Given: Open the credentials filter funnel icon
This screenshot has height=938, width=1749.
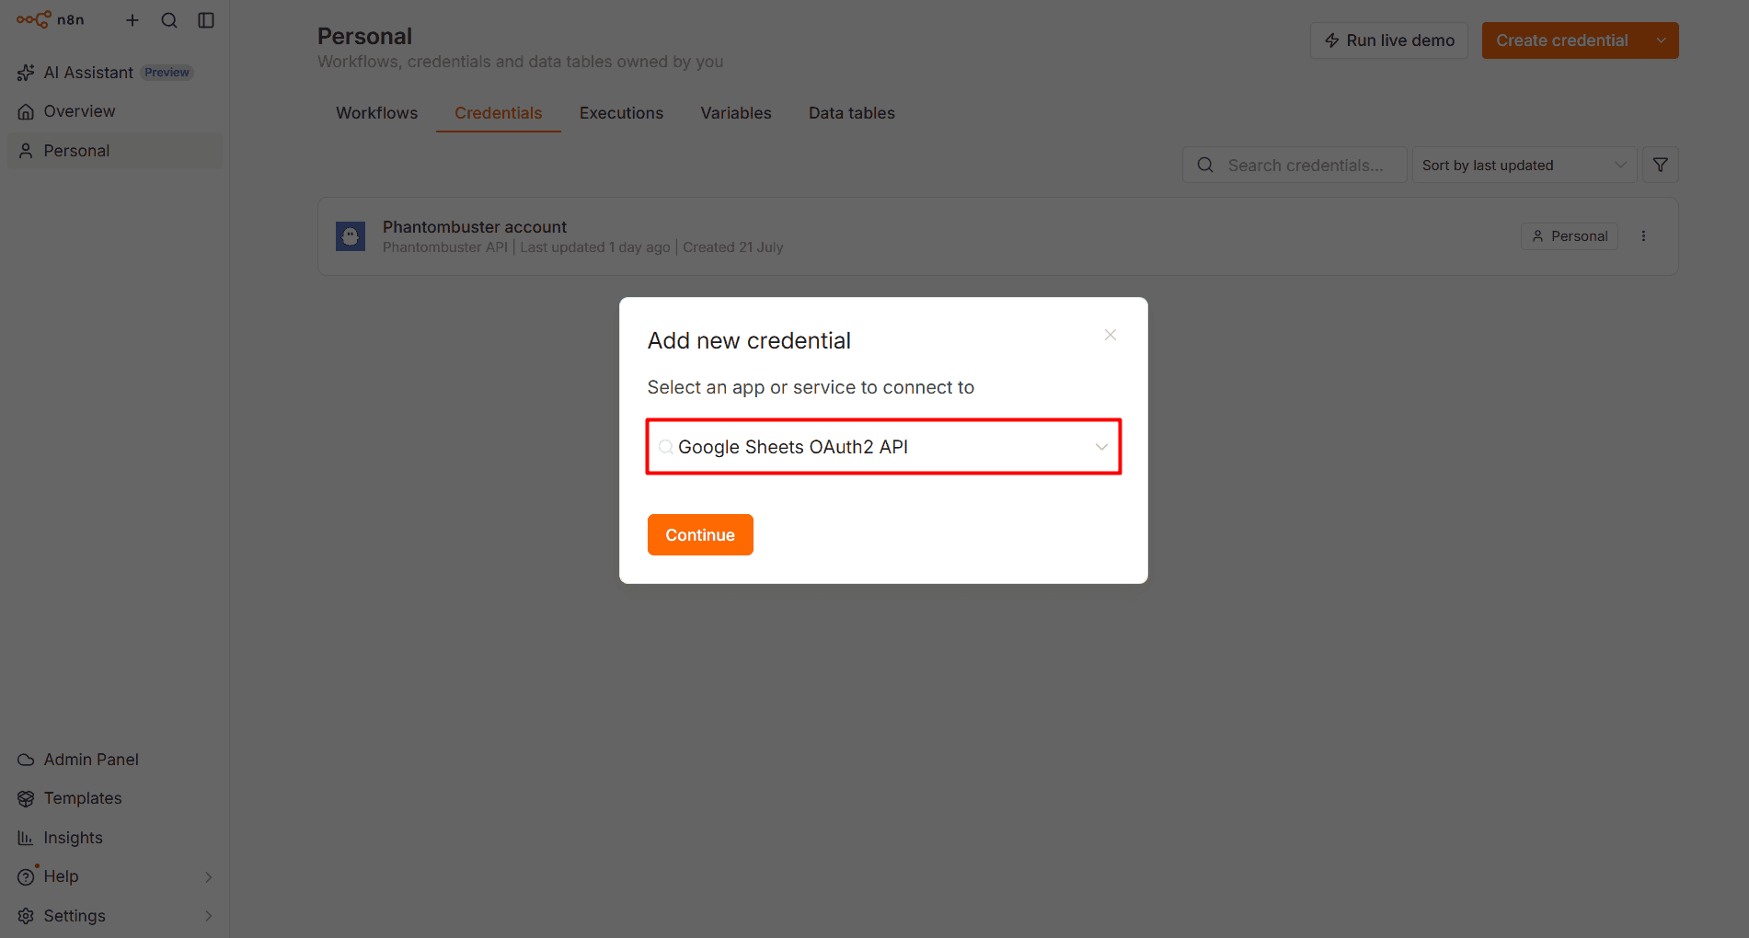Looking at the screenshot, I should (1661, 165).
